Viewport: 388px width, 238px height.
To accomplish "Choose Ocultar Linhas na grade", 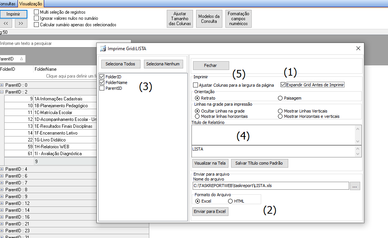I will [x=197, y=111].
